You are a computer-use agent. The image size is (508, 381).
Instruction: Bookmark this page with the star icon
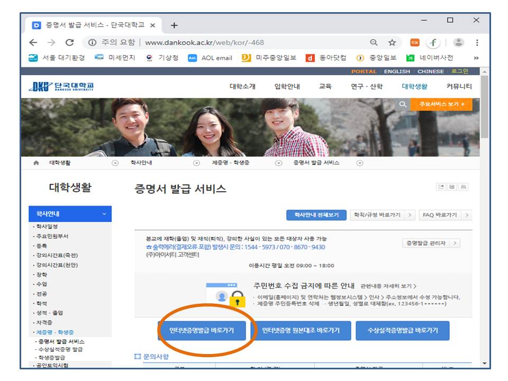tap(392, 43)
